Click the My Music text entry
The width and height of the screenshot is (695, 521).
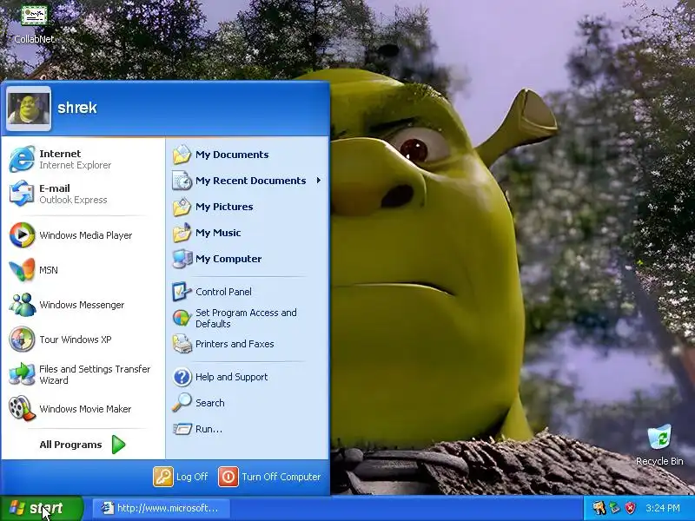coord(218,233)
